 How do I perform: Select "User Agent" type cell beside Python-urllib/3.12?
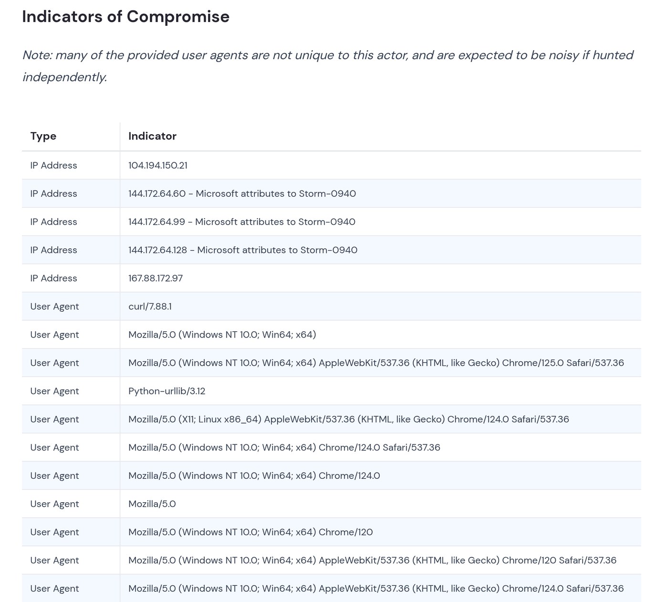(54, 391)
